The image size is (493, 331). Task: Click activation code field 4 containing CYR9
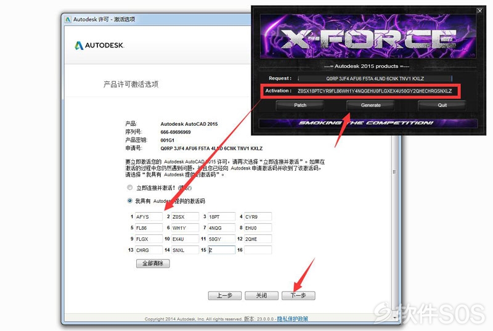coord(258,216)
